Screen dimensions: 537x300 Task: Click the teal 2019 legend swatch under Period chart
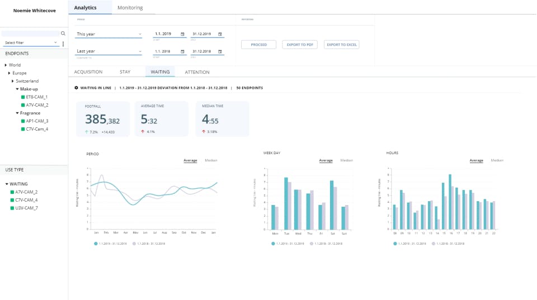(x=96, y=244)
